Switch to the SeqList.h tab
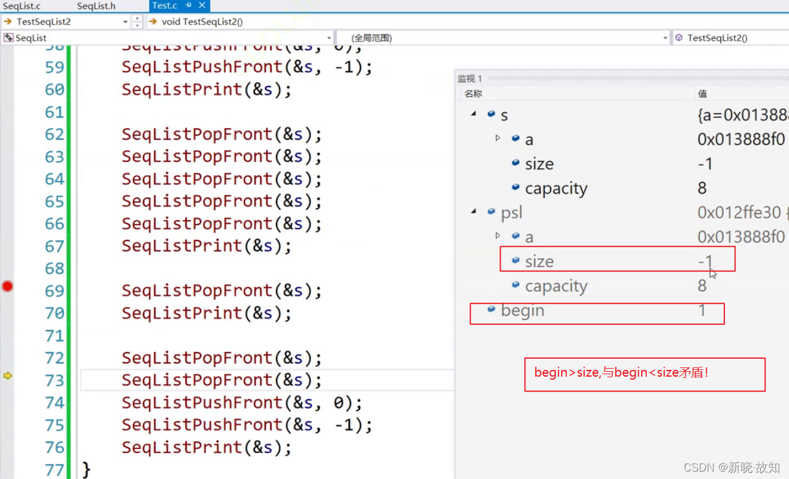Viewport: 789px width, 479px height. coord(96,6)
